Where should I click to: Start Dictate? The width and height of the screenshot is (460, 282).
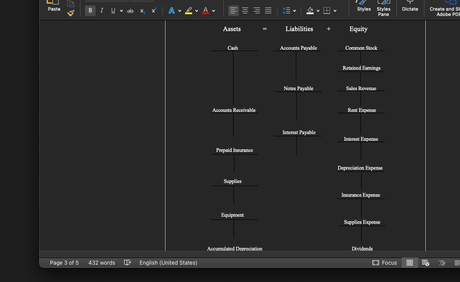(x=410, y=6)
